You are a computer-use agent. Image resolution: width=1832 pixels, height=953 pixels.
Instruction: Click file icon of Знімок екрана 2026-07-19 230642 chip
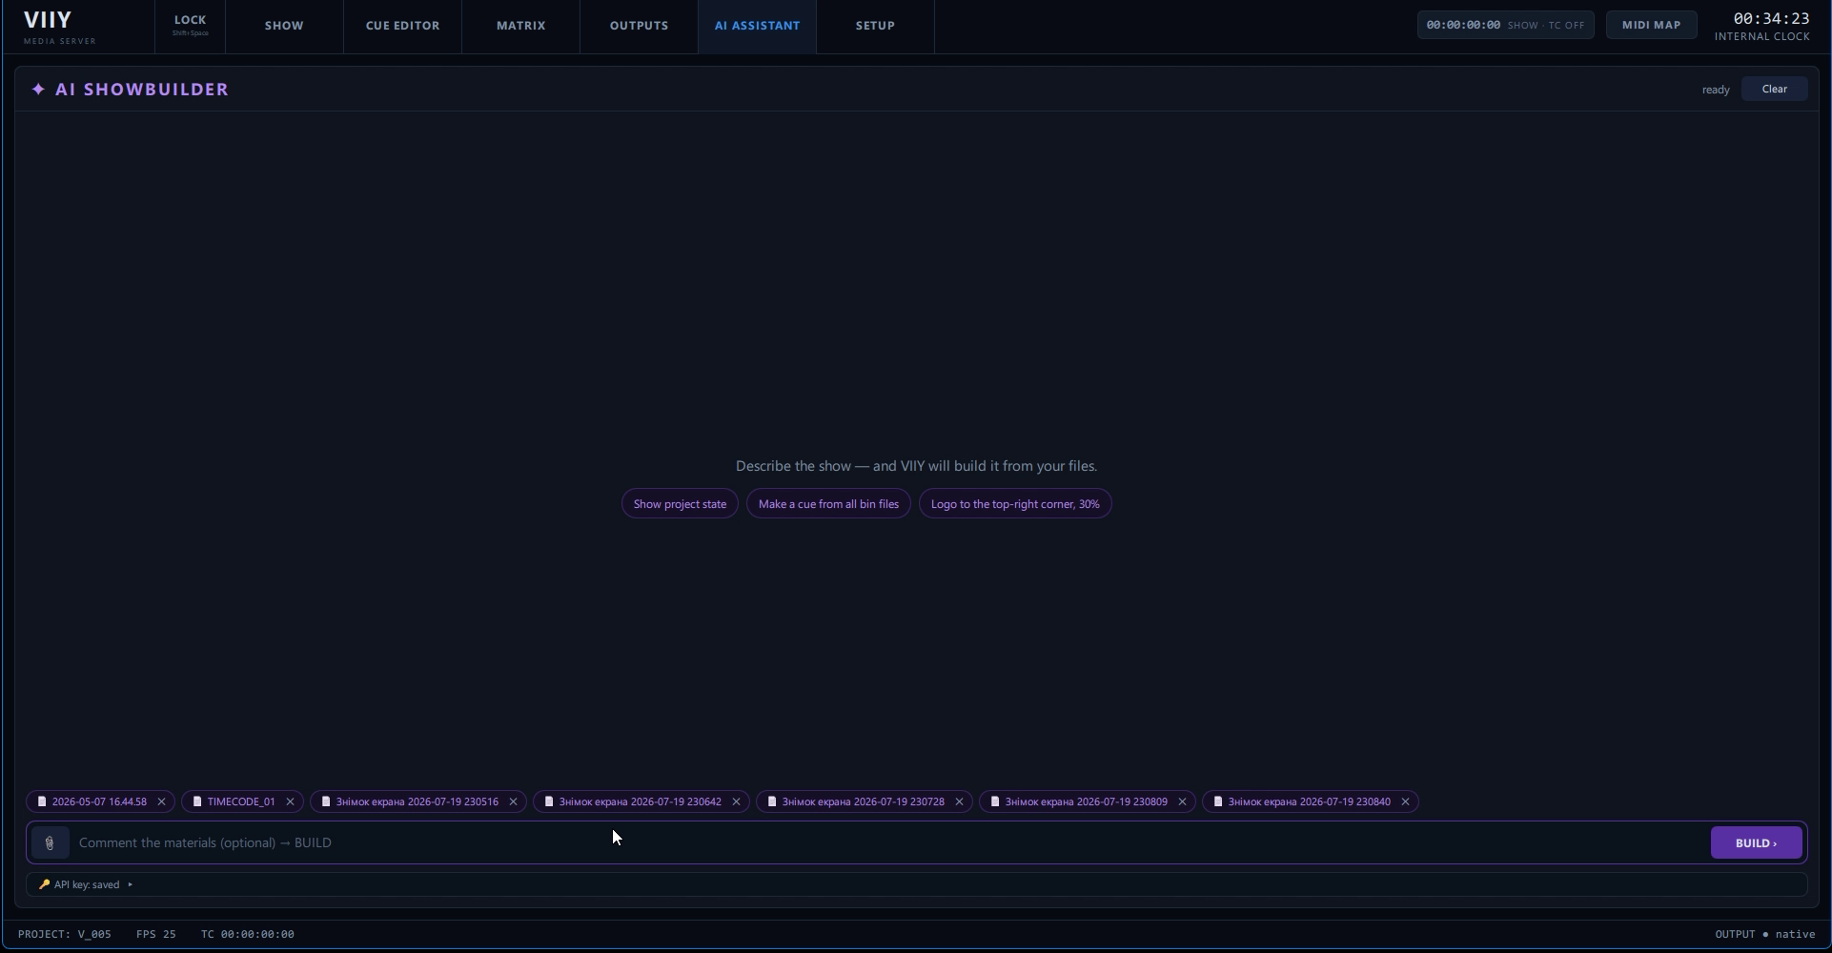(549, 802)
